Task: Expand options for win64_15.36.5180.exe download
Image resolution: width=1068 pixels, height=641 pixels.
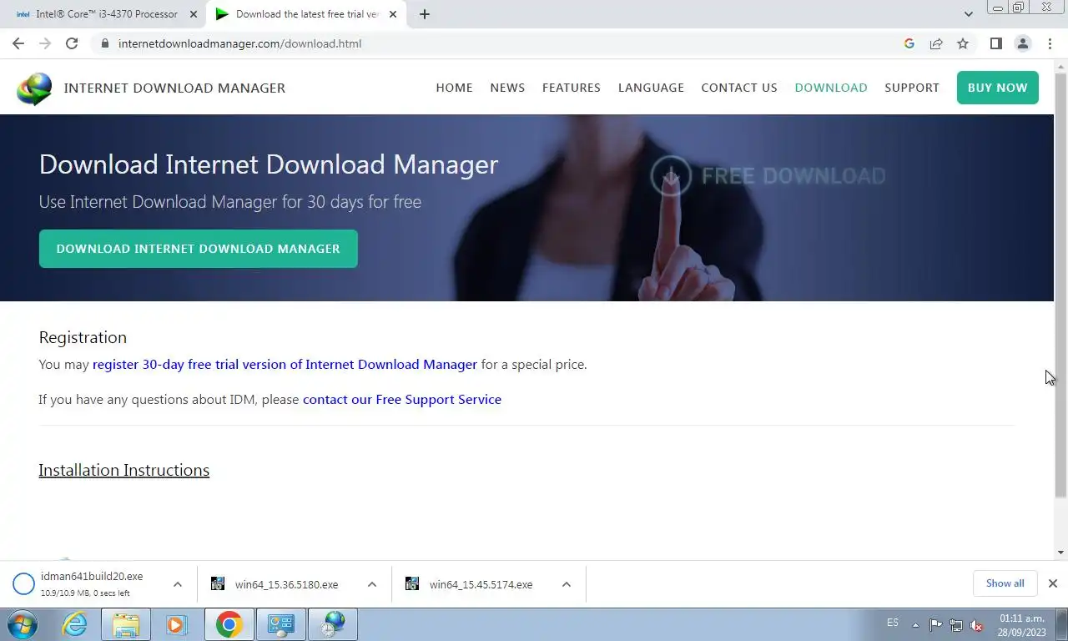Action: pyautogui.click(x=372, y=584)
